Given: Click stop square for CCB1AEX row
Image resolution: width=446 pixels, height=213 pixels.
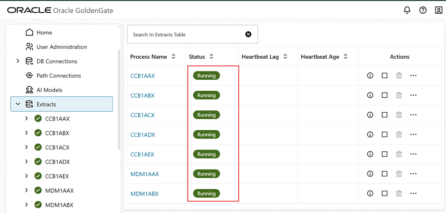Looking at the screenshot, I should (x=385, y=154).
